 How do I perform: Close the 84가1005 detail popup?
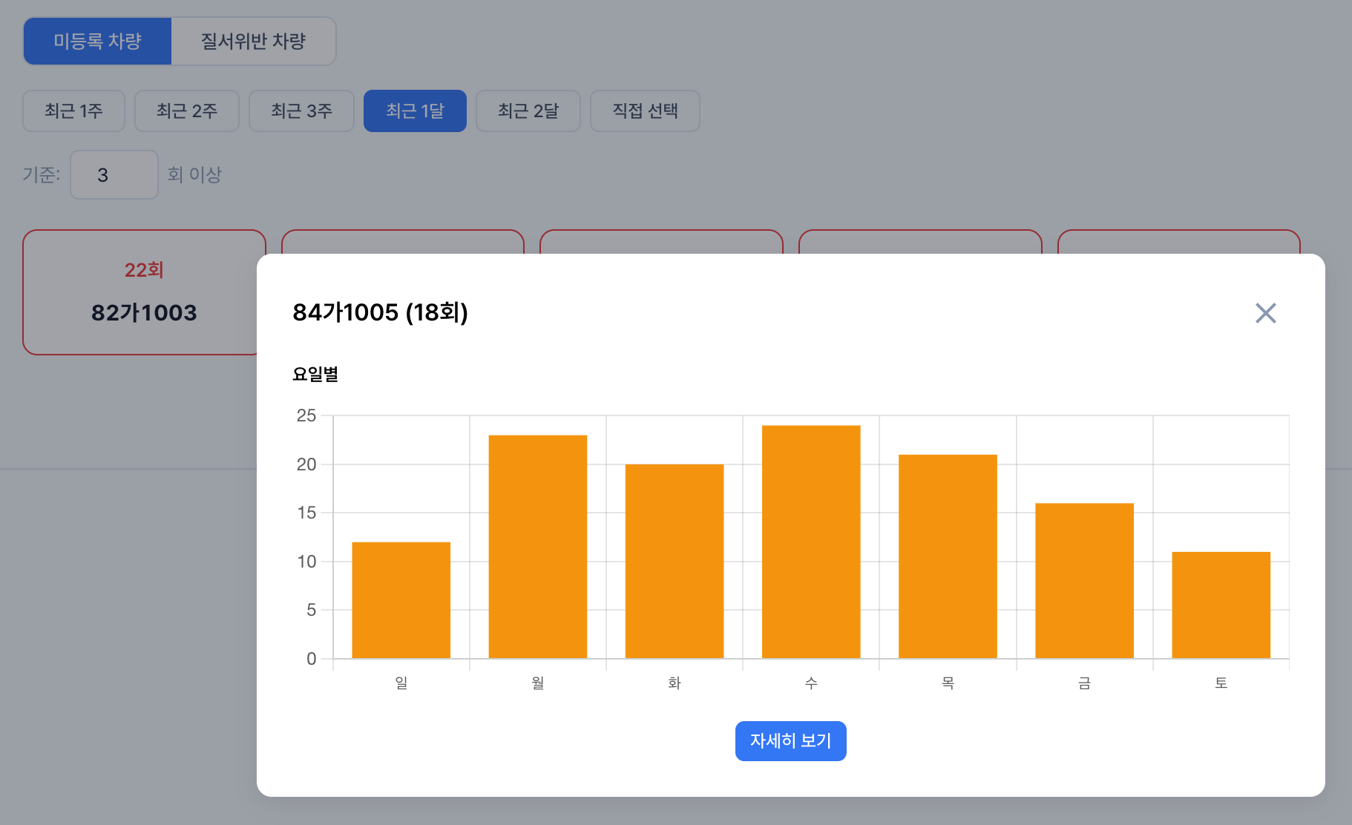click(x=1266, y=314)
